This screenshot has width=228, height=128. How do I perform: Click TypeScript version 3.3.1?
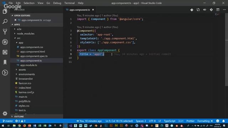click(x=181, y=121)
